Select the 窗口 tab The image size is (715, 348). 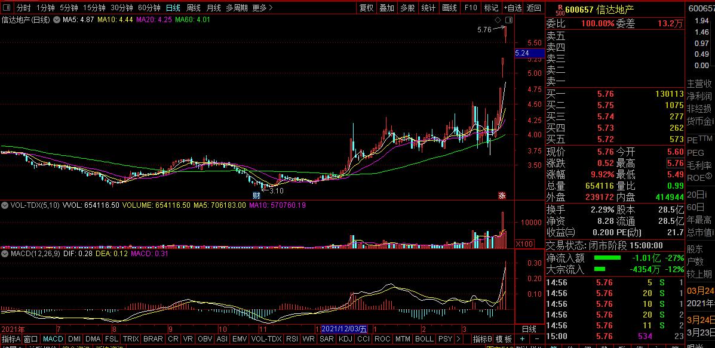tap(31, 340)
